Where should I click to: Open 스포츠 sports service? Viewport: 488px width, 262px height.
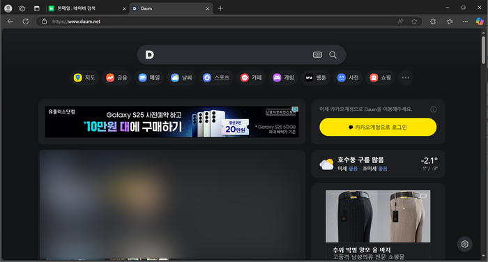click(216, 77)
